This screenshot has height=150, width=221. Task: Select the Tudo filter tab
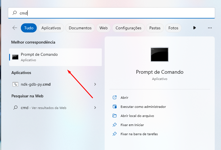tap(29, 28)
